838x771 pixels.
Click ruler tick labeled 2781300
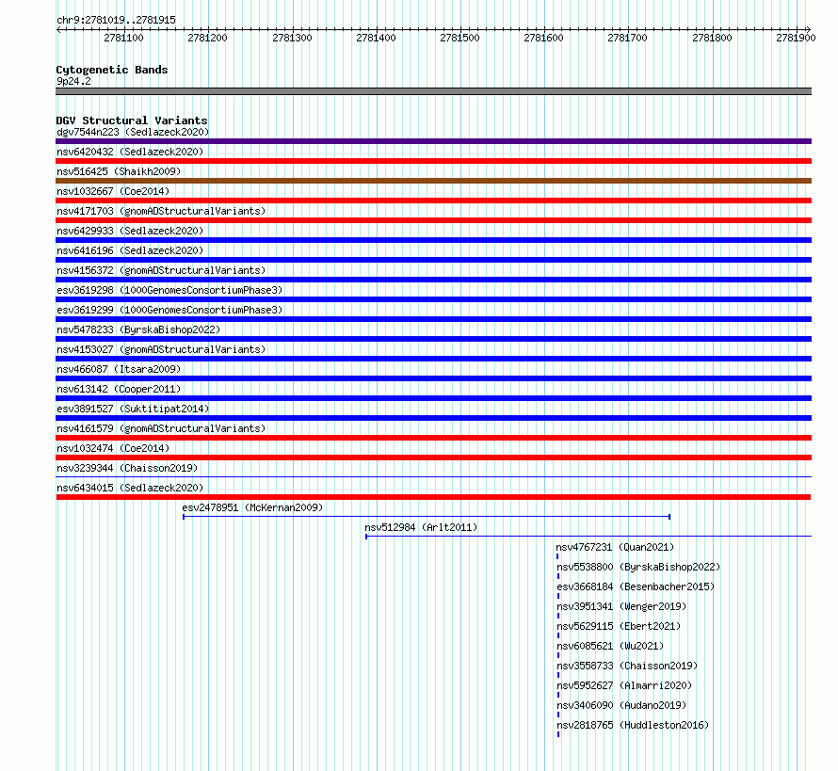(292, 38)
